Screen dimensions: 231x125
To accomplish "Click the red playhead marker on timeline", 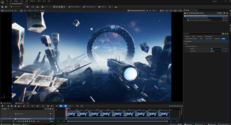I will (67, 109).
